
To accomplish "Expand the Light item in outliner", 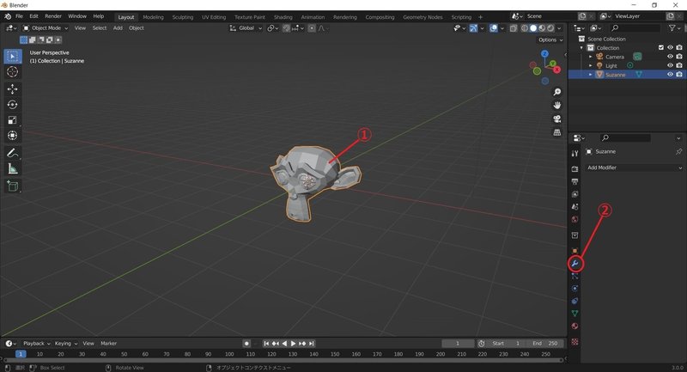I will point(590,66).
